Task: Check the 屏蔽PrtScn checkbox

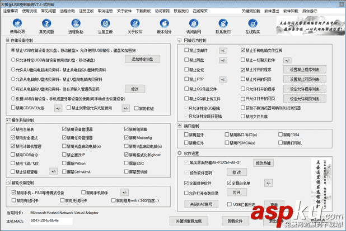Action: (64, 163)
